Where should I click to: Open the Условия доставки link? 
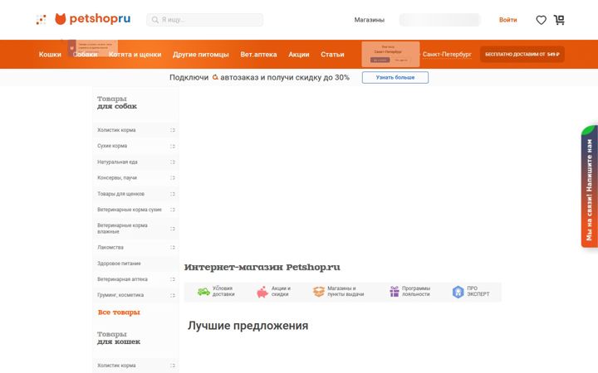223,291
